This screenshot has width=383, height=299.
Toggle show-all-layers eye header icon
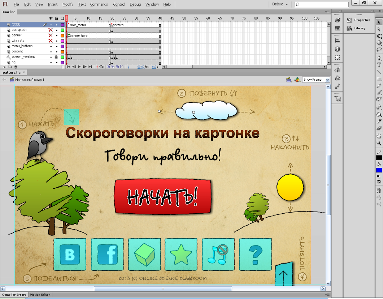point(51,18)
